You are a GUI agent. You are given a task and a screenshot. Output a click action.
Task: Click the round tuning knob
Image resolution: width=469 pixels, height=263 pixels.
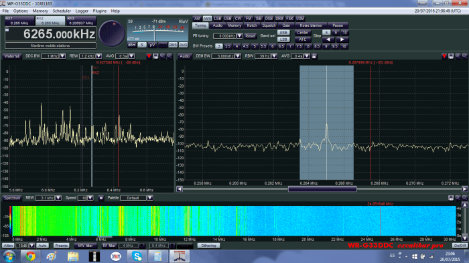112,33
